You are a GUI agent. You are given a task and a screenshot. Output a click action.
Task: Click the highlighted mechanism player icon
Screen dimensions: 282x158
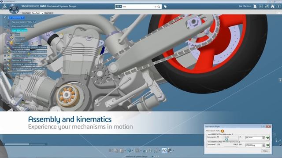coord(164,151)
